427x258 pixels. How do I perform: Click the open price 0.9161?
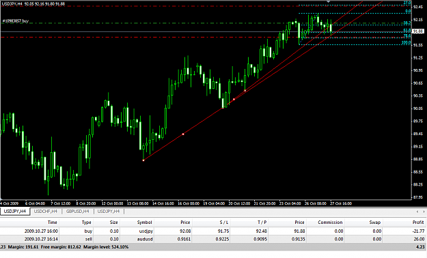[x=184, y=239]
